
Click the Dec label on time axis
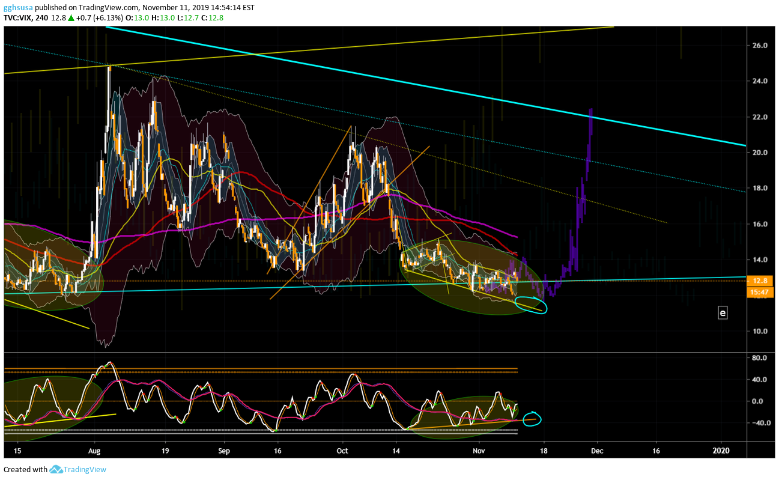coord(597,449)
